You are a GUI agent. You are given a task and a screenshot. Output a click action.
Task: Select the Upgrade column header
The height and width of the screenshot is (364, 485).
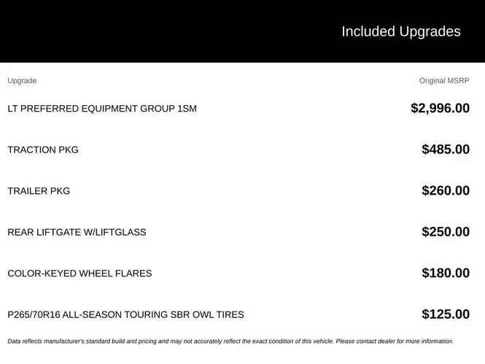click(x=22, y=81)
